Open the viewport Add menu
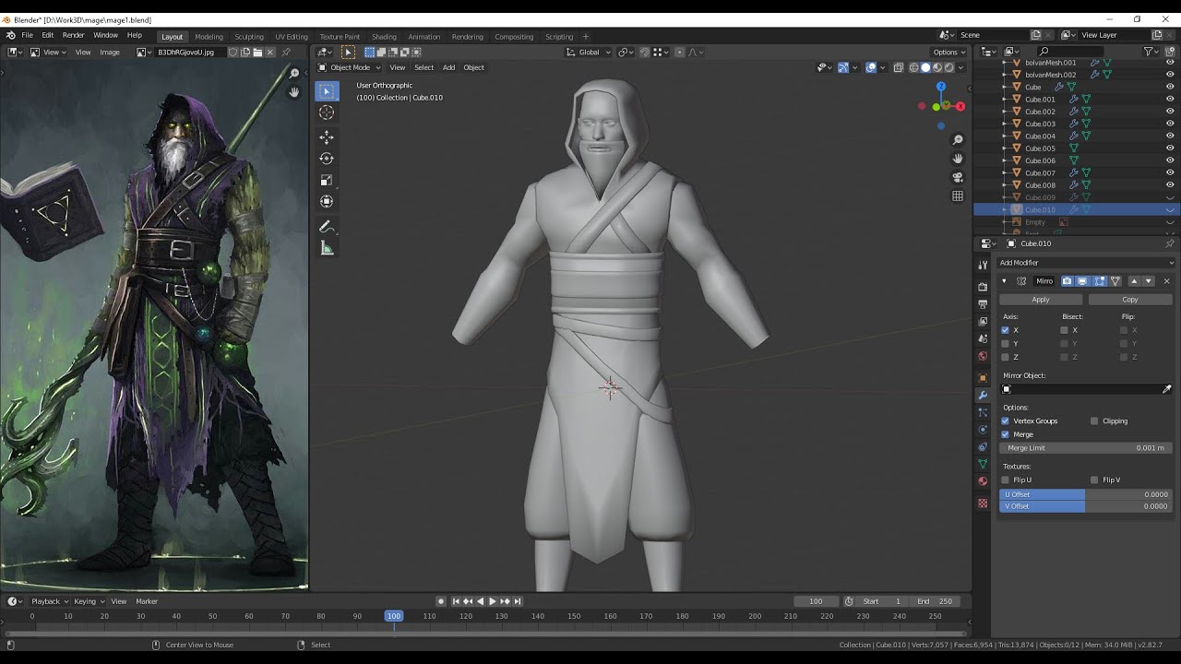 coord(448,67)
